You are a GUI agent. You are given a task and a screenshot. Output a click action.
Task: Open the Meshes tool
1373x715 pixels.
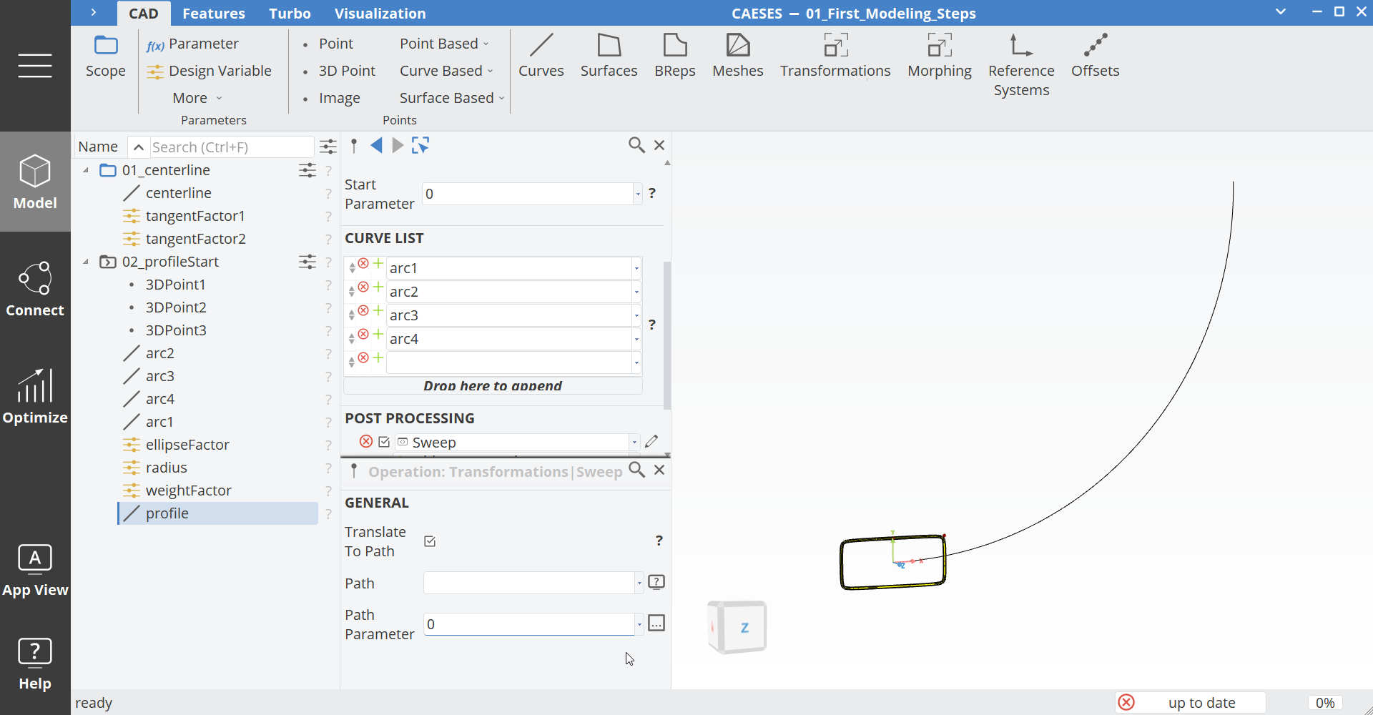[x=738, y=56]
